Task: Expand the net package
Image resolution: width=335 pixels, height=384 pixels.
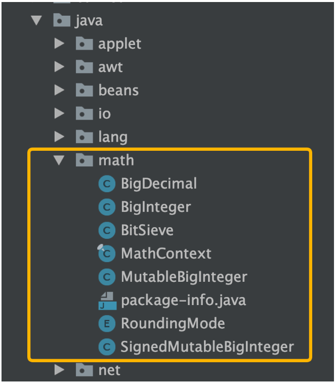Action: (59, 370)
